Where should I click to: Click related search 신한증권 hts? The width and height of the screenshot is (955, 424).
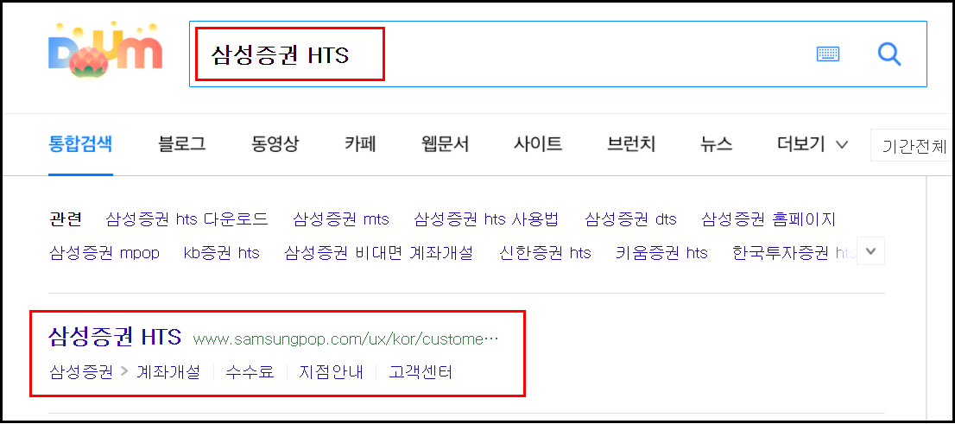[545, 253]
